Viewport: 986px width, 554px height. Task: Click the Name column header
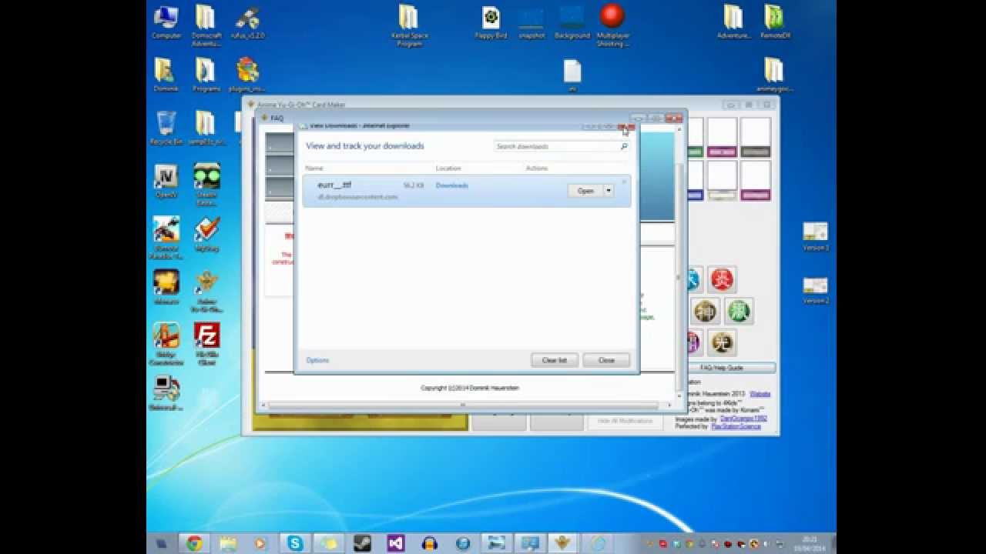(x=314, y=168)
